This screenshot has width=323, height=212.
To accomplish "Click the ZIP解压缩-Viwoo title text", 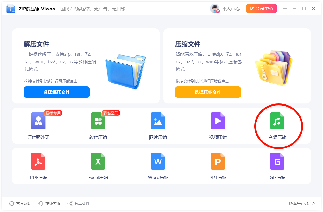I will click(37, 9).
